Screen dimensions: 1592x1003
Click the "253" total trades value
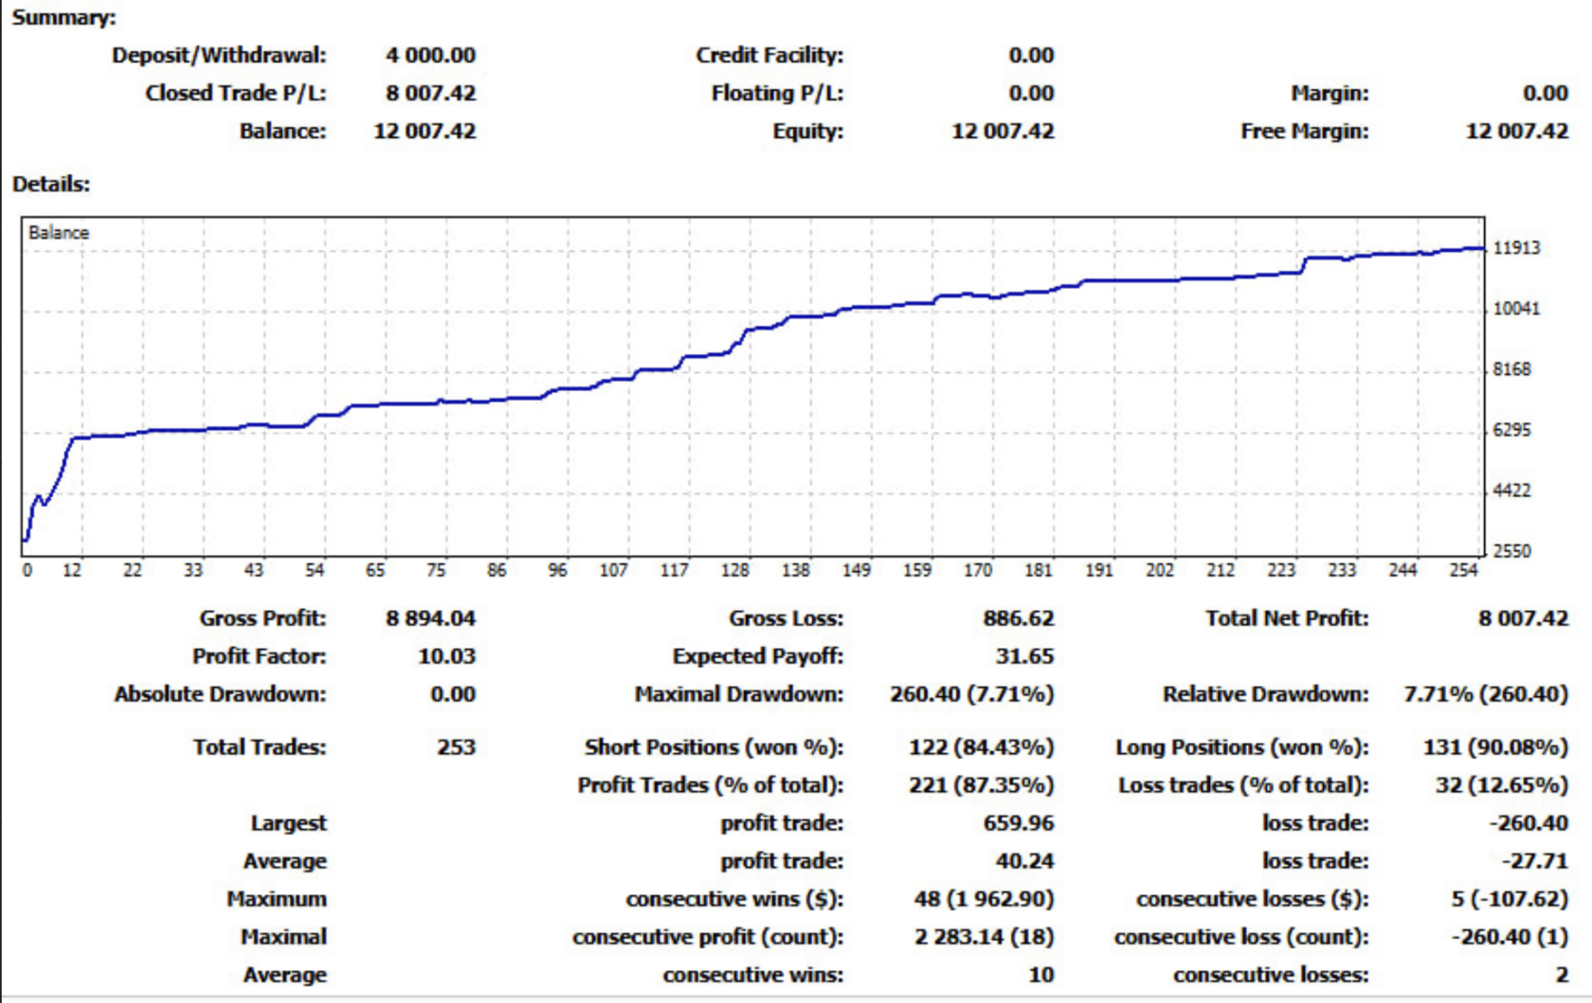[x=457, y=747]
